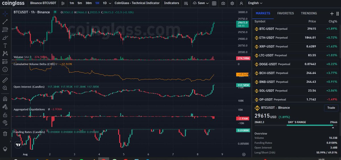Select the ruler measure tool
This screenshot has width=341, height=160.
[x=5, y=80]
